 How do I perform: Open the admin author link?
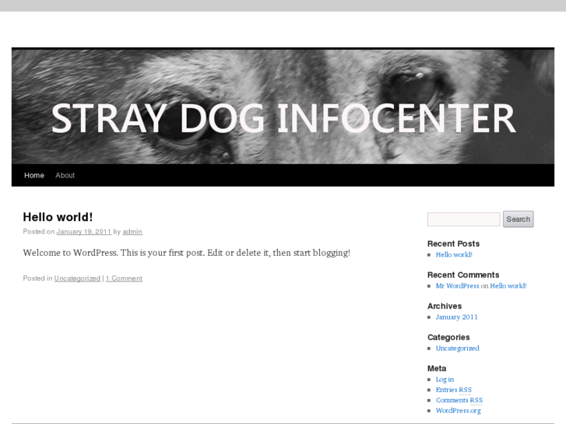pyautogui.click(x=132, y=232)
